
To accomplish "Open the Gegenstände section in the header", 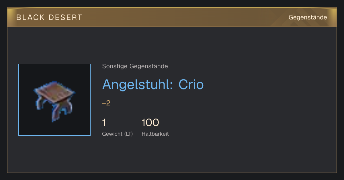I will [x=308, y=17].
